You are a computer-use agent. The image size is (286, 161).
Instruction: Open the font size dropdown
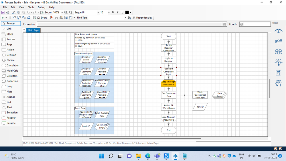coord(109,13)
